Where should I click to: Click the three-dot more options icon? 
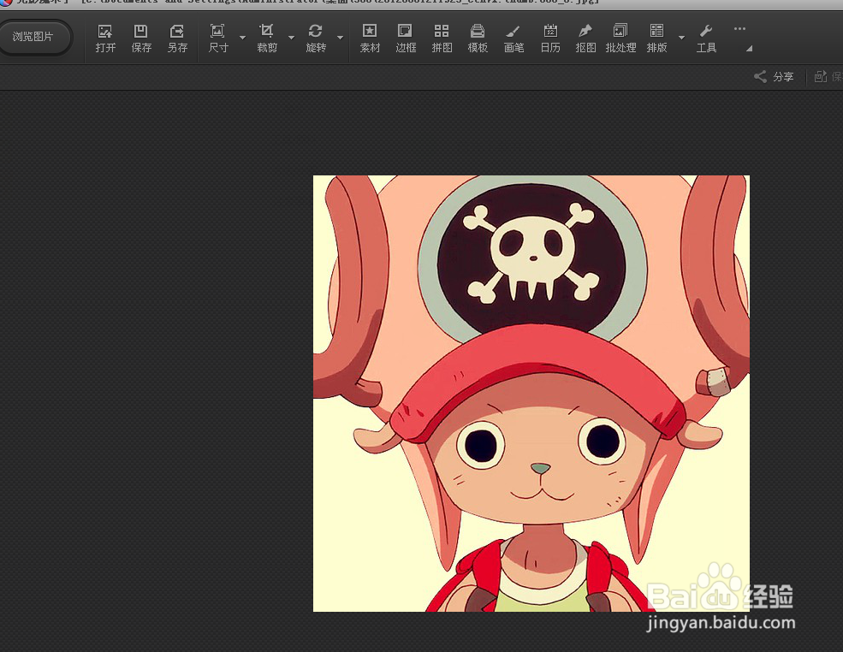coord(739,29)
